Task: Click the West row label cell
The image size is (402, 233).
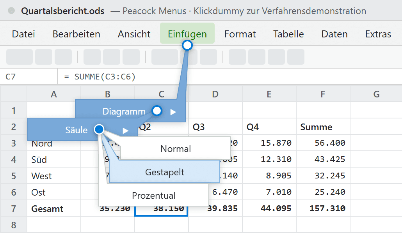Action: (x=54, y=176)
